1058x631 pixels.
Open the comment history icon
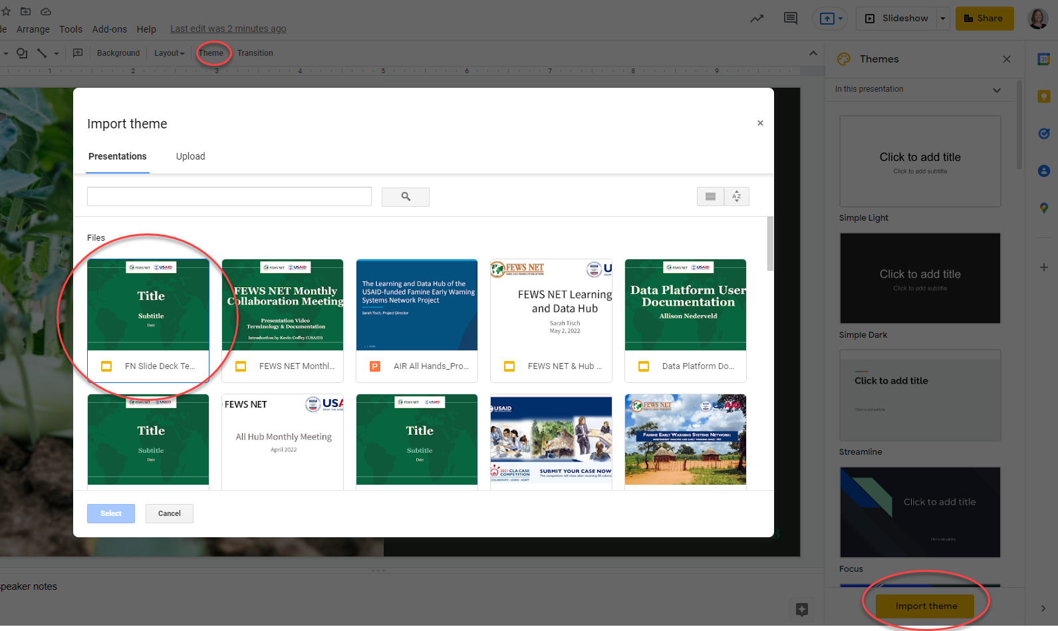[791, 19]
